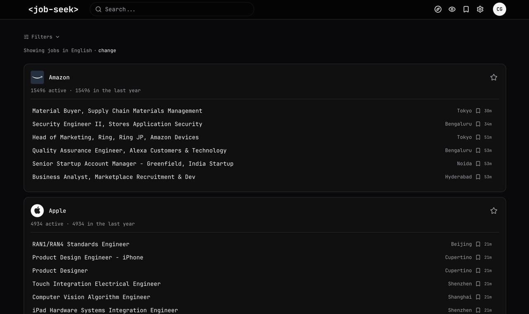Image resolution: width=529 pixels, height=314 pixels.
Task: Click the Amazon logo thumbnail
Action: 37,77
